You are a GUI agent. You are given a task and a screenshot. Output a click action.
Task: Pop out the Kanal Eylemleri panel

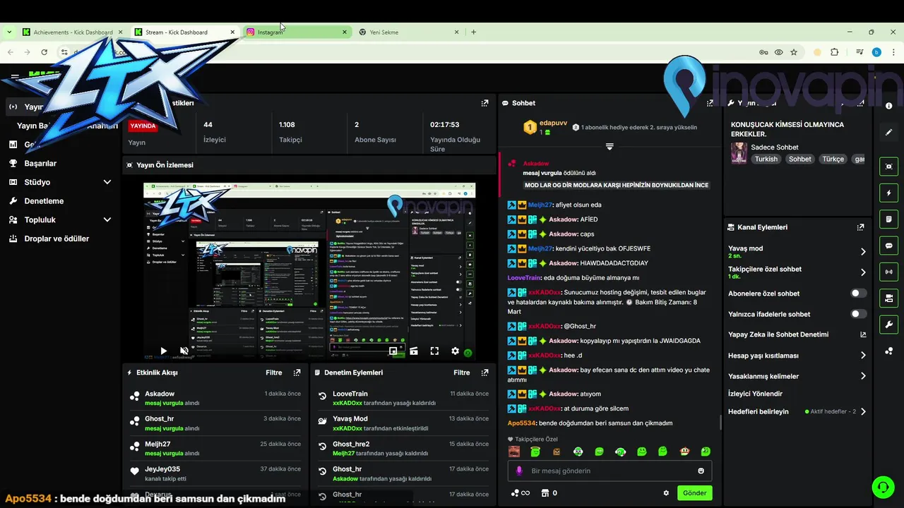click(860, 227)
